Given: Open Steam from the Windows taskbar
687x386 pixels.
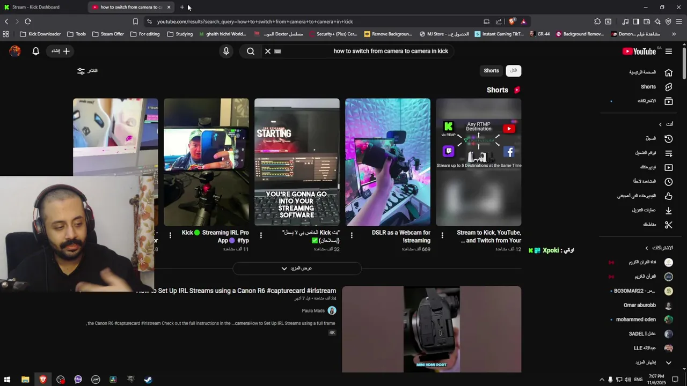Looking at the screenshot, I should (148, 380).
